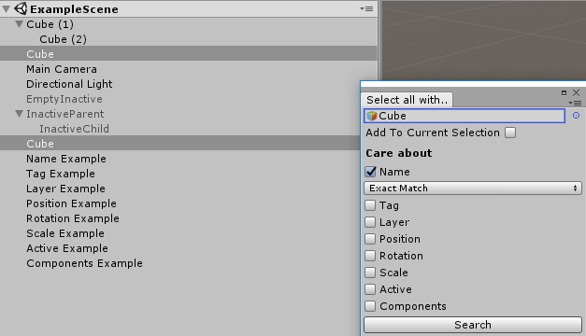Uncheck the Name checkbox
This screenshot has width=586, height=336.
(x=370, y=172)
